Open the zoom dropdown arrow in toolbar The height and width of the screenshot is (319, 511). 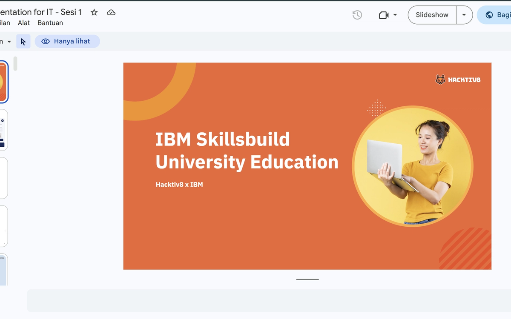pos(9,42)
